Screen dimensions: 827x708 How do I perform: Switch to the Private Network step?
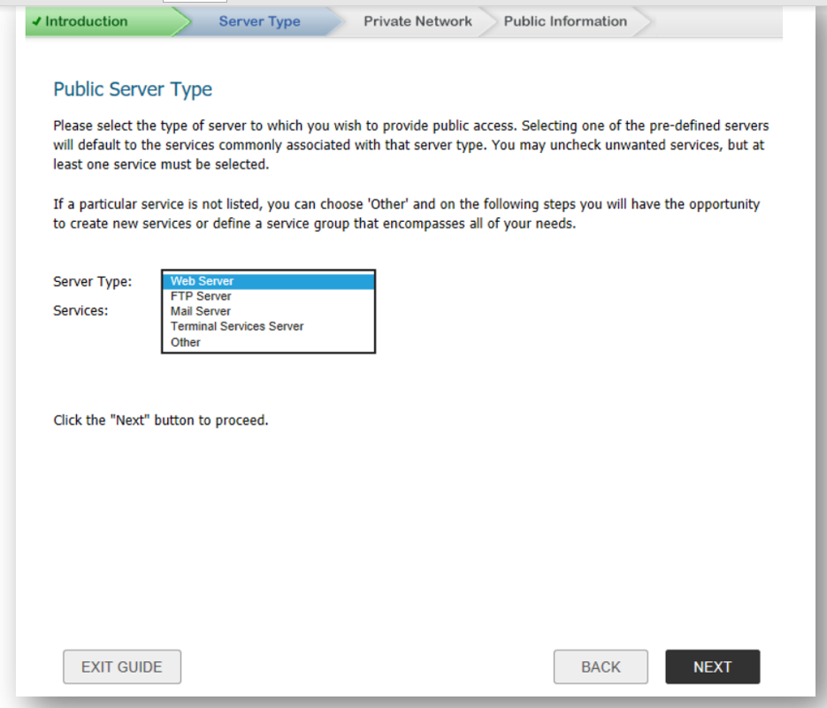click(x=417, y=21)
